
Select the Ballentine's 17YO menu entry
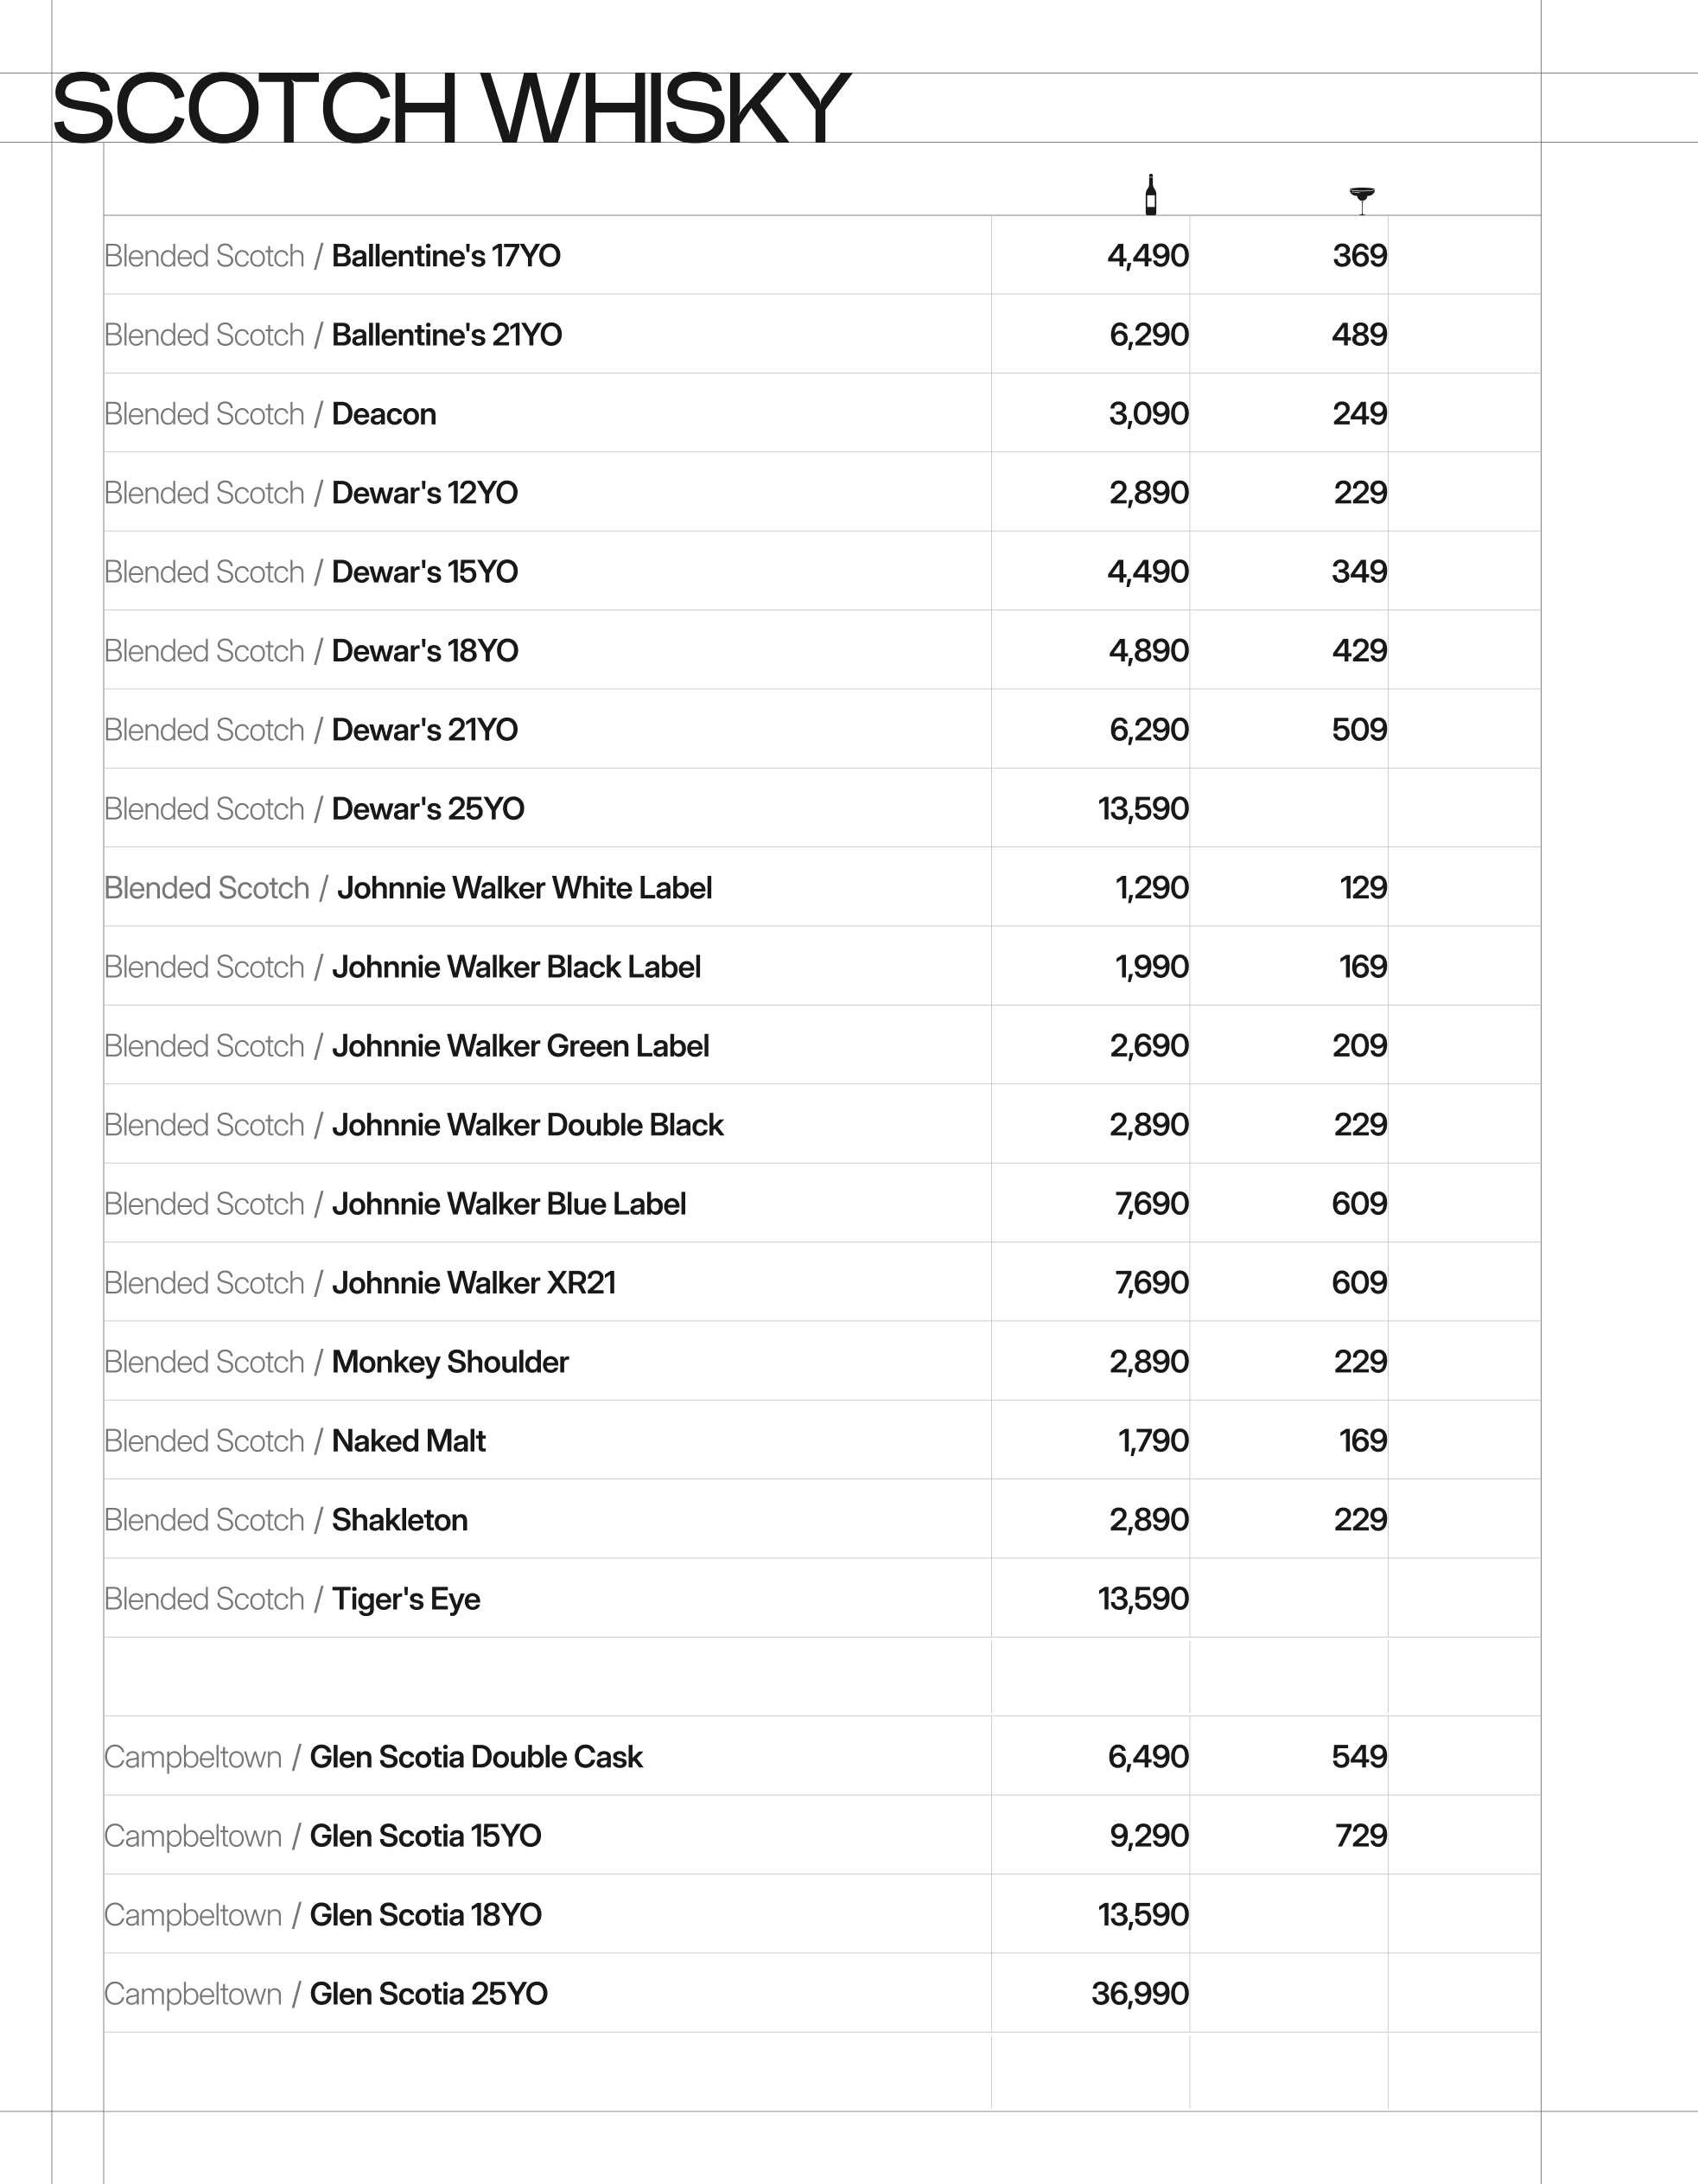[446, 256]
